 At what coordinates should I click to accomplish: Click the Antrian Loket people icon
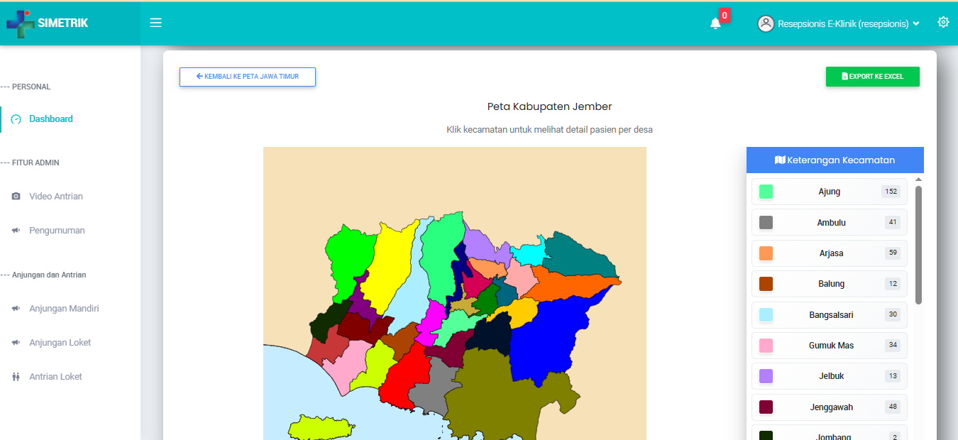point(16,377)
